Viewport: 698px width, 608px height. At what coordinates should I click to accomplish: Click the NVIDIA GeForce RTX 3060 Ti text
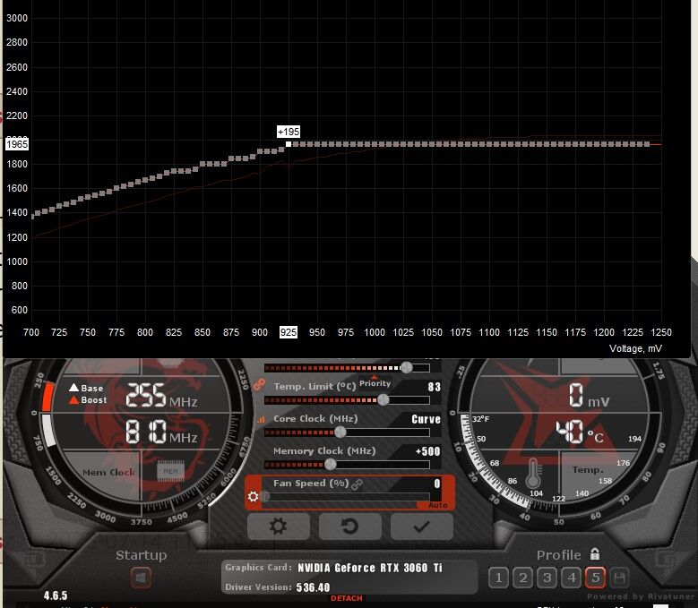pos(370,568)
